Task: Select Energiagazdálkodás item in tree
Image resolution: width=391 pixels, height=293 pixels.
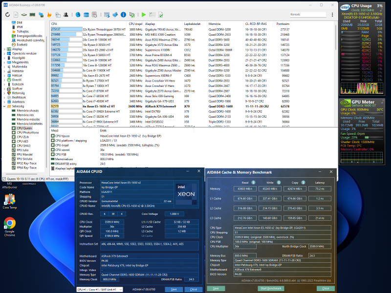Action: pos(29,36)
